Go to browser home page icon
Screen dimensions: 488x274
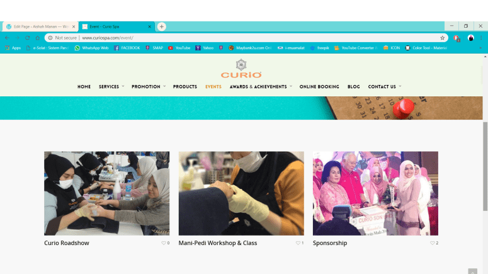38,38
